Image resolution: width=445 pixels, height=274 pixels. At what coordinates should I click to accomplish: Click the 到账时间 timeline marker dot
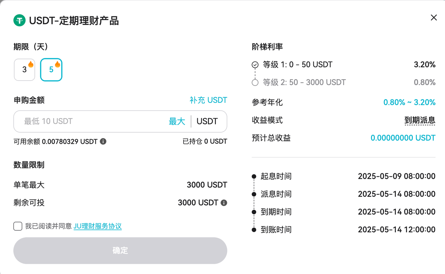point(254,230)
